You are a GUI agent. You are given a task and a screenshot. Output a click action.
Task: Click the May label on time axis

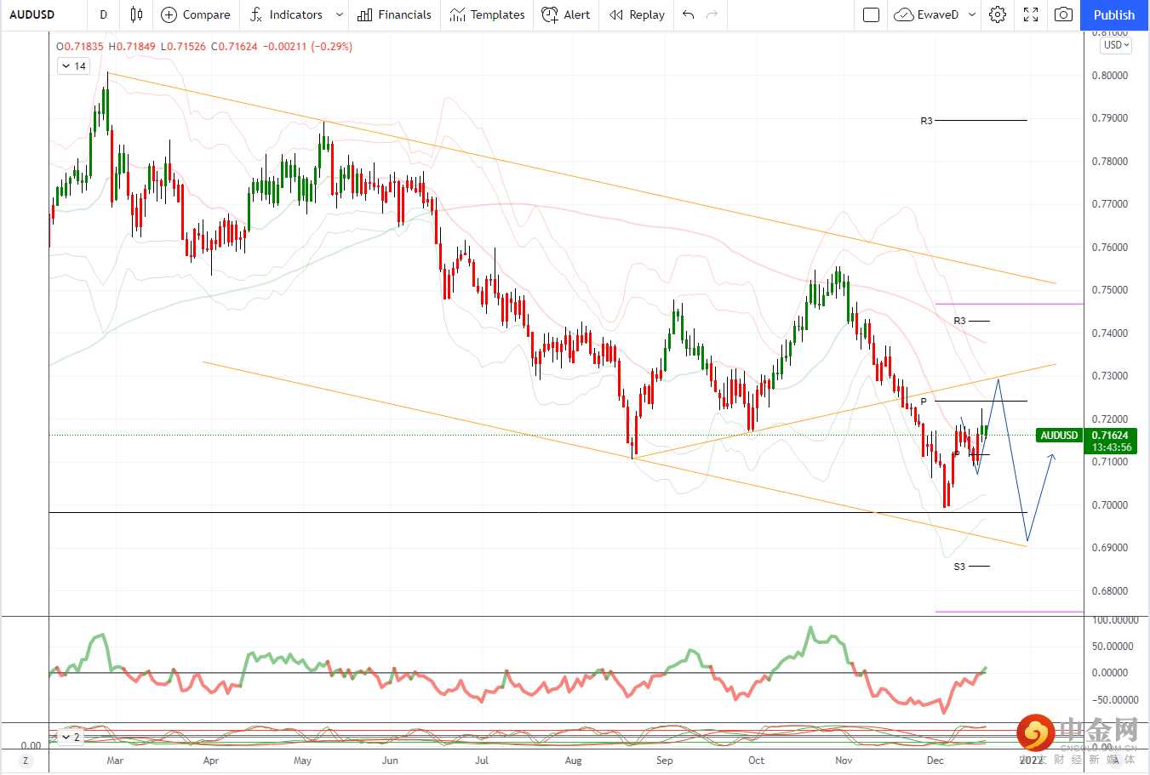(x=302, y=761)
